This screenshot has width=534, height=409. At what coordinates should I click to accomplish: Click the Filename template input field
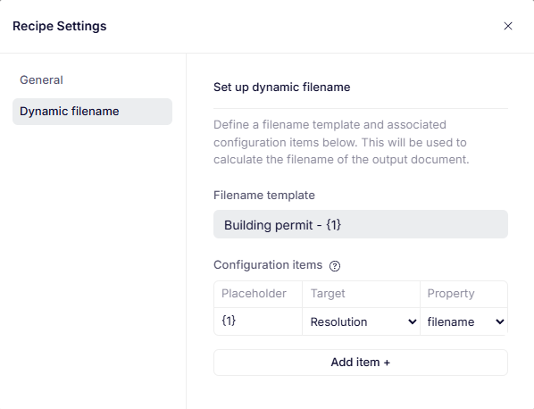(x=361, y=224)
